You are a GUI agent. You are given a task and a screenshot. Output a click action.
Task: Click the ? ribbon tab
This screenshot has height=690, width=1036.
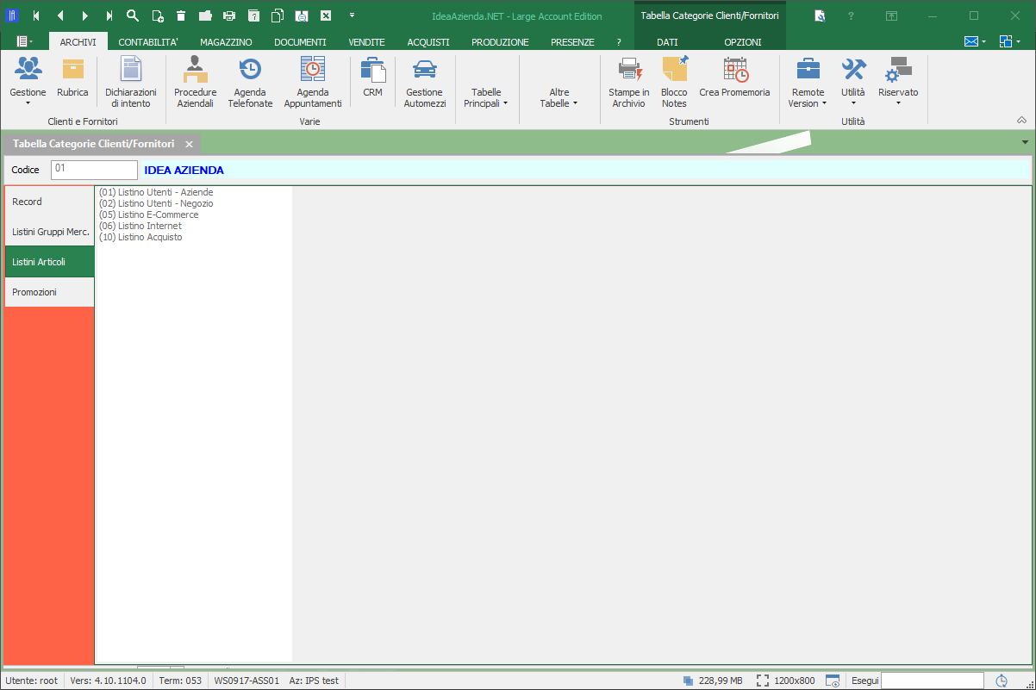[x=619, y=41]
